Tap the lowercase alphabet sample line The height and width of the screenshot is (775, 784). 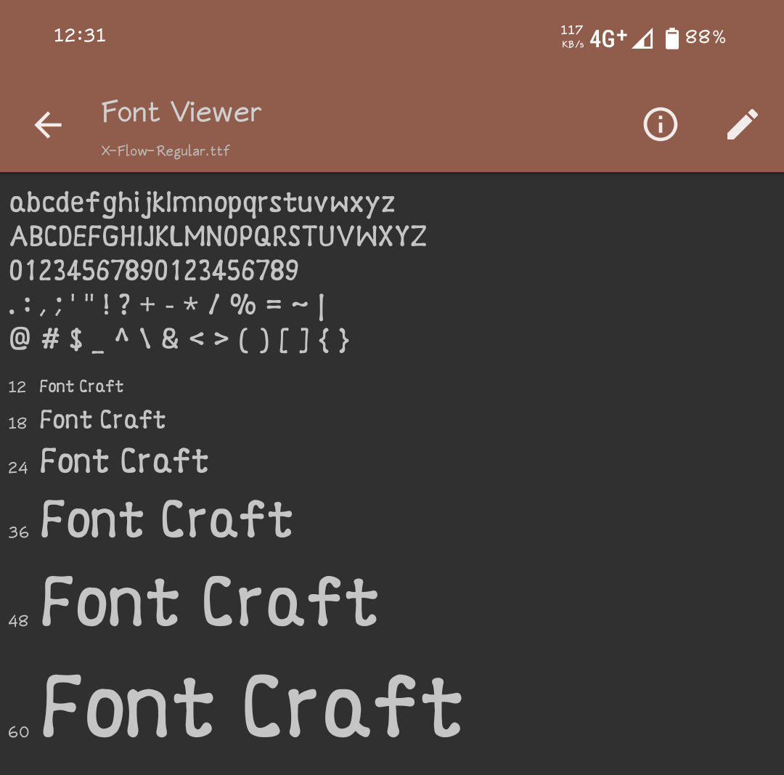[202, 203]
